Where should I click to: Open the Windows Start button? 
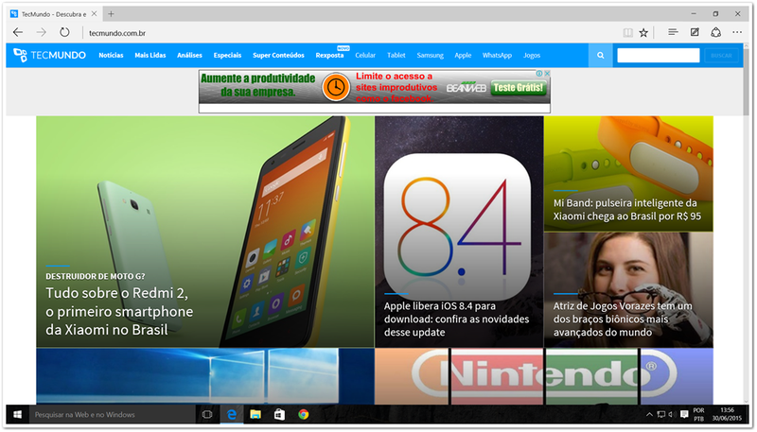pos(17,415)
